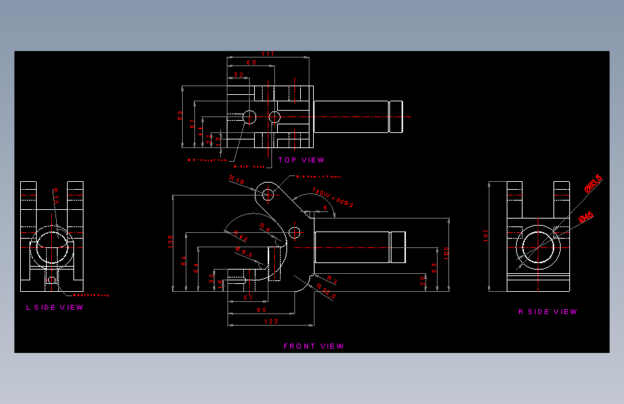This screenshot has width=624, height=404.
Task: Click the 22 dimension in top view
Action: [209, 139]
